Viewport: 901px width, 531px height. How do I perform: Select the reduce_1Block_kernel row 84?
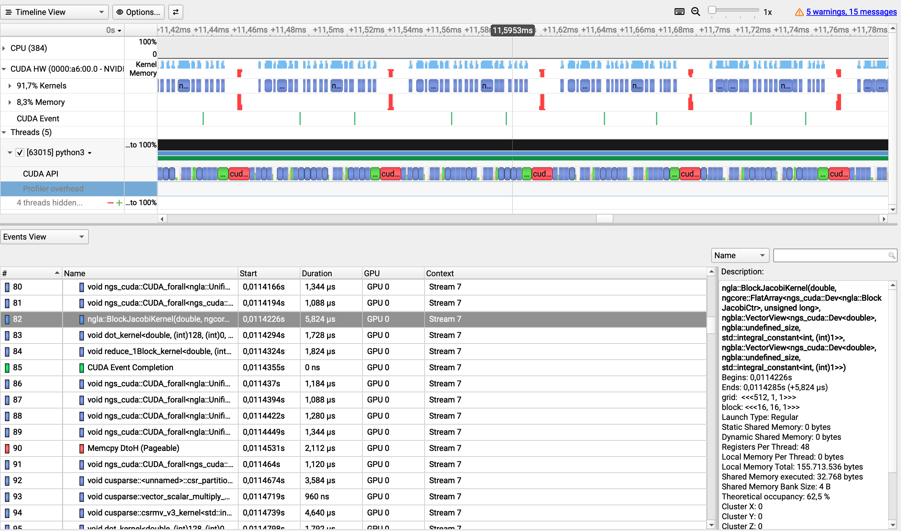[353, 351]
